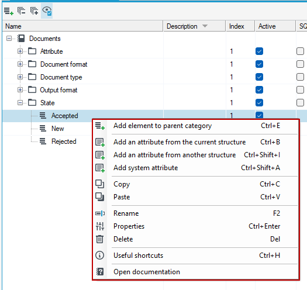The image size is (307, 290).
Task: Click icon beside Add attribute from current structure
Action: pyautogui.click(x=100, y=142)
